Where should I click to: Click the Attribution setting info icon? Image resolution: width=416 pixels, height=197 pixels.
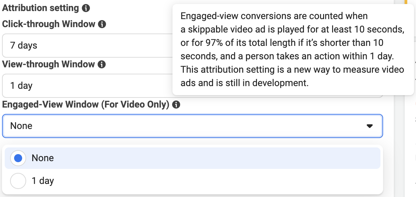[x=86, y=8]
